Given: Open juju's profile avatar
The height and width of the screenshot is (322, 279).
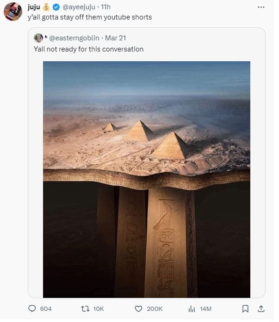Looking at the screenshot, I should pos(13,11).
